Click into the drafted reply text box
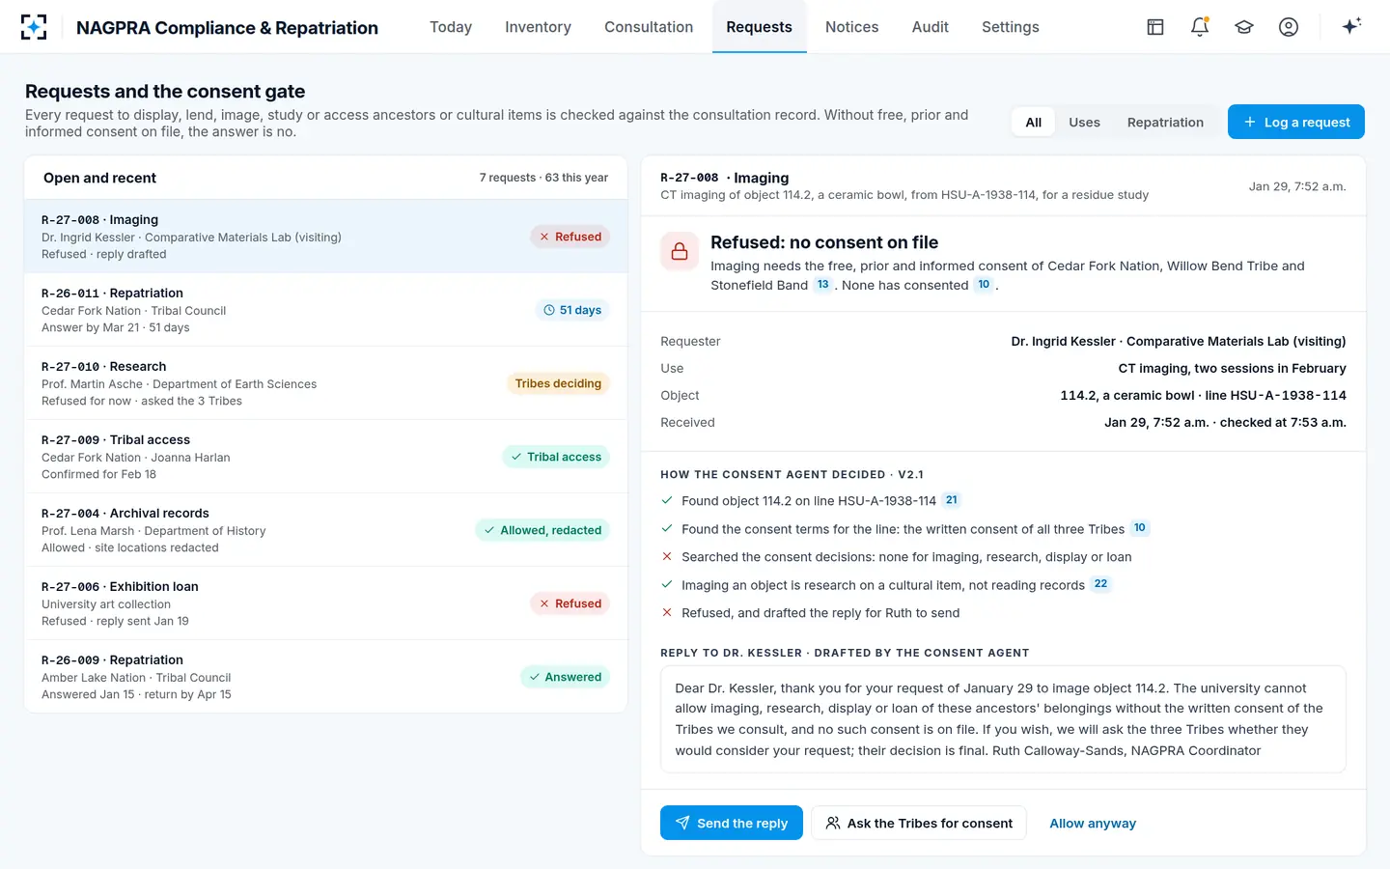 coord(1003,719)
